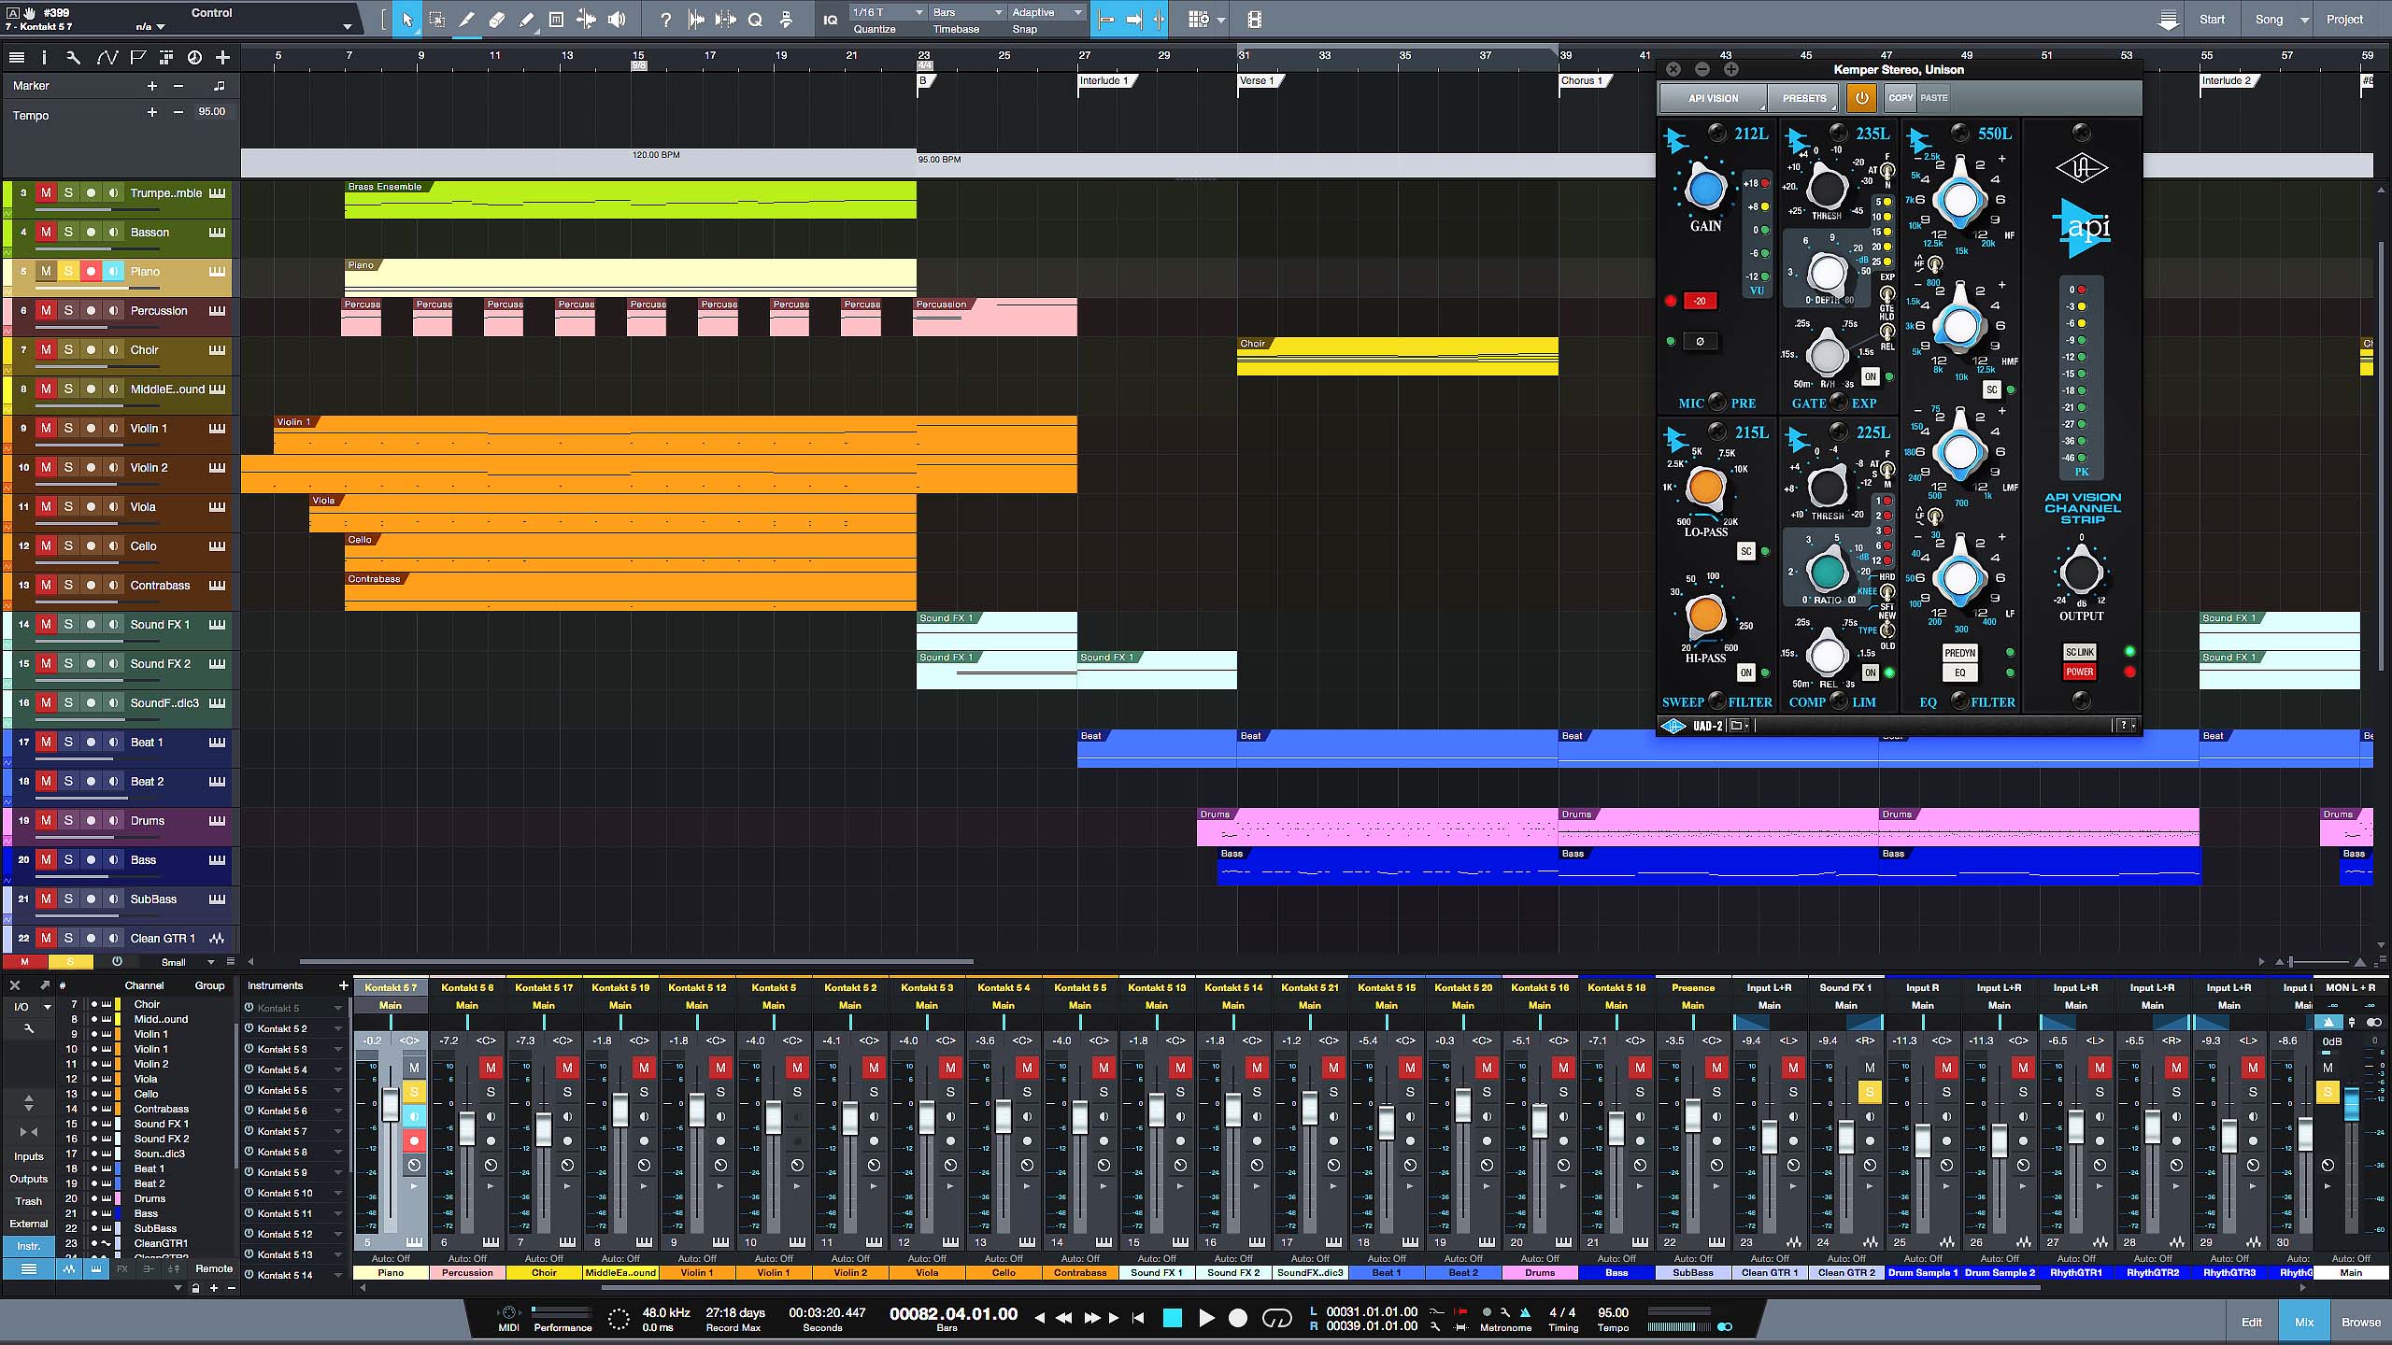This screenshot has height=1345, width=2392.
Task: Show Instr. panel in mixer sidebar
Action: point(28,1246)
